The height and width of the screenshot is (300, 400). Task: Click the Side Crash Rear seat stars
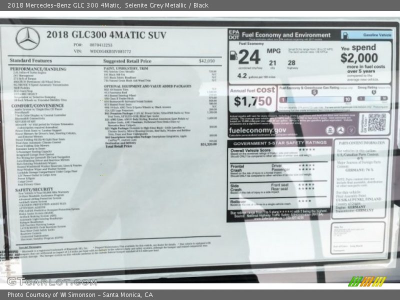tap(306, 189)
